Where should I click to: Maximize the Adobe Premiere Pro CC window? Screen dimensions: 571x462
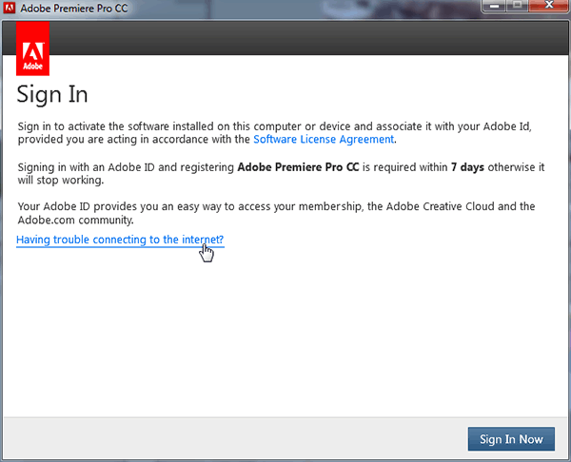(x=517, y=6)
